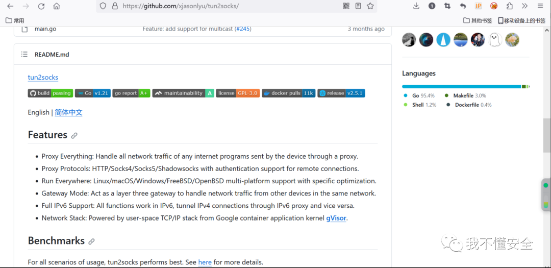The width and height of the screenshot is (551, 268).
Task: Click the shield tracking protection icon
Action: [x=103, y=6]
